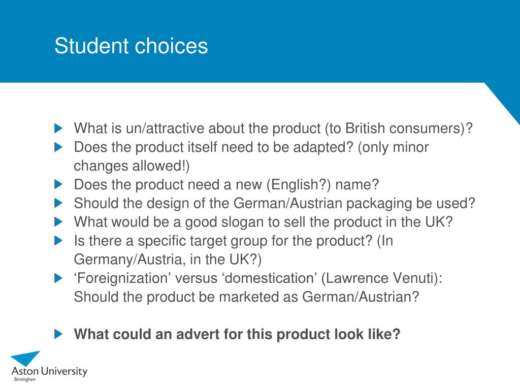Image resolution: width=520 pixels, height=390 pixels.
Task: Click the arrow bullet beside 'Does the product itself'
Action: [x=58, y=147]
